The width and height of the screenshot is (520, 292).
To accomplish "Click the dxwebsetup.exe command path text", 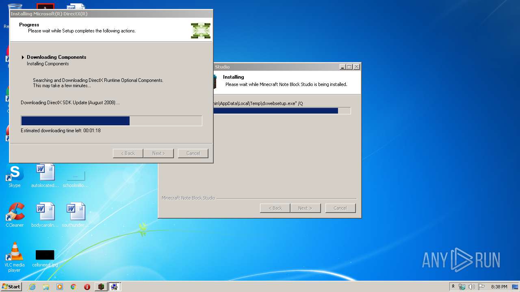I will (258, 103).
